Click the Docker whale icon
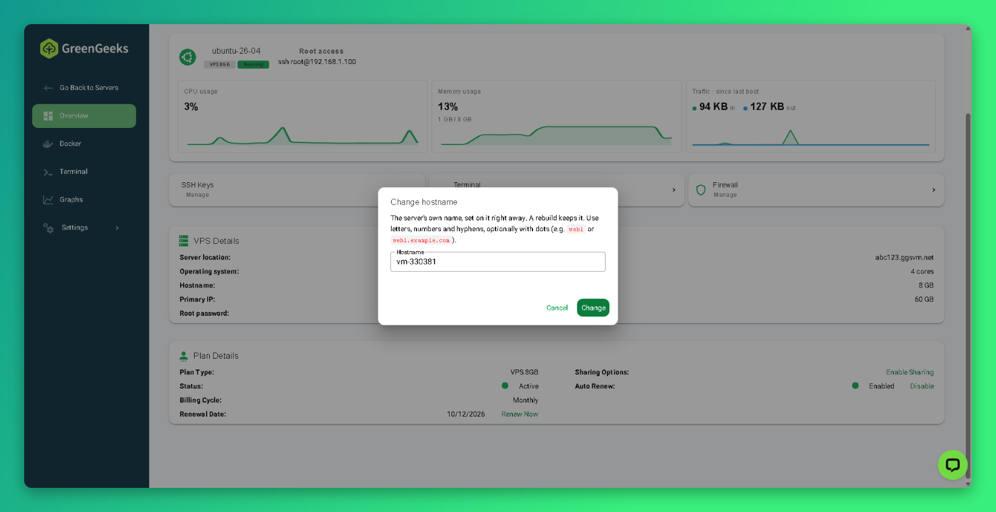The height and width of the screenshot is (512, 996). coord(48,144)
